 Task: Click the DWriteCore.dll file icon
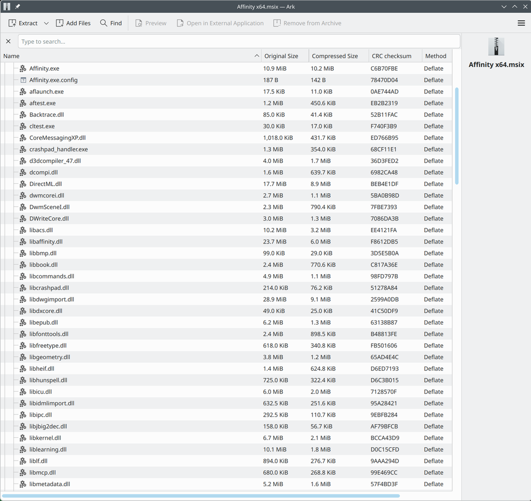tap(23, 218)
